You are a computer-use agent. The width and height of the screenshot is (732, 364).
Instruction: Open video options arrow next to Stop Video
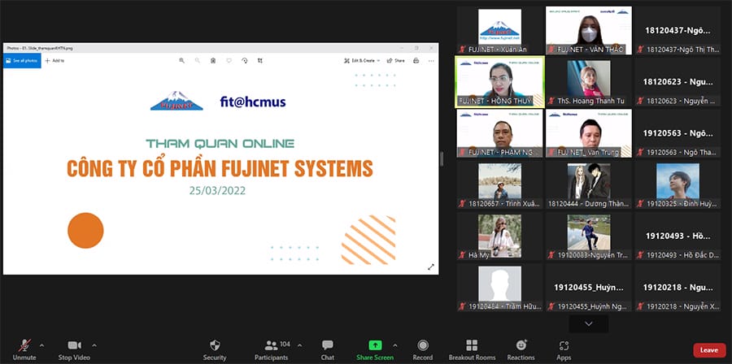(94, 345)
